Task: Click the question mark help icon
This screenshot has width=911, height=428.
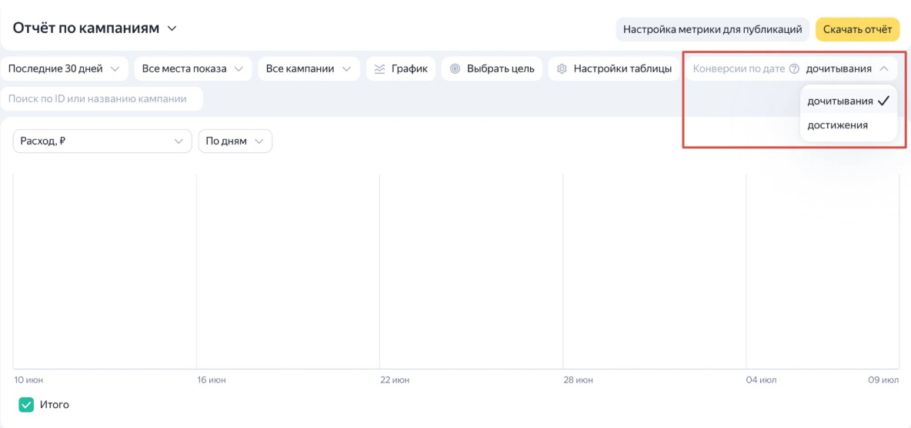Action: pyautogui.click(x=794, y=69)
